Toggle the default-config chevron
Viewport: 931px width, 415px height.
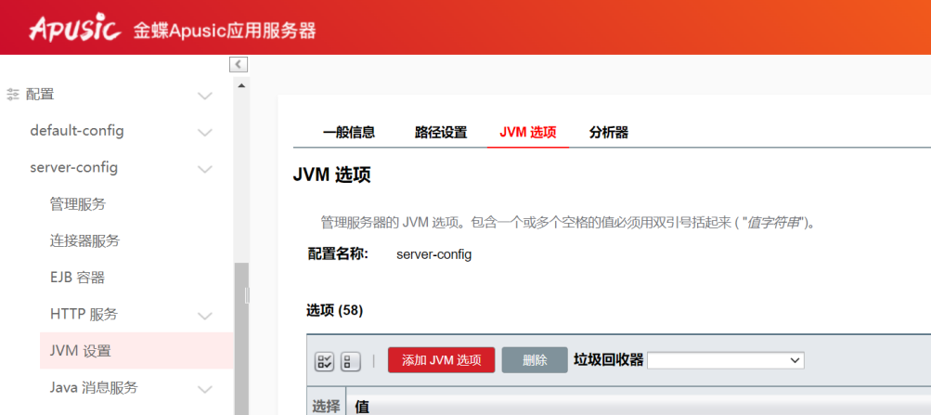(205, 133)
